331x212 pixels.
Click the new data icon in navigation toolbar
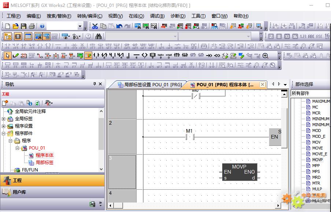click(5, 103)
